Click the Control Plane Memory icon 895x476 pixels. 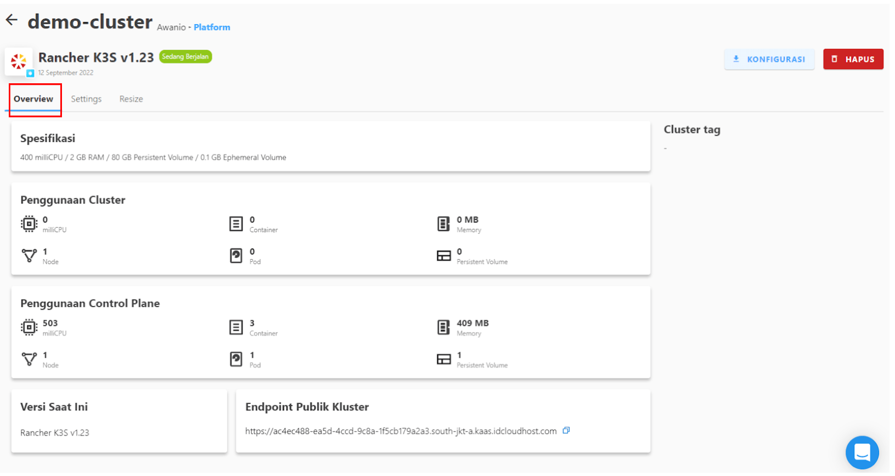click(x=443, y=327)
